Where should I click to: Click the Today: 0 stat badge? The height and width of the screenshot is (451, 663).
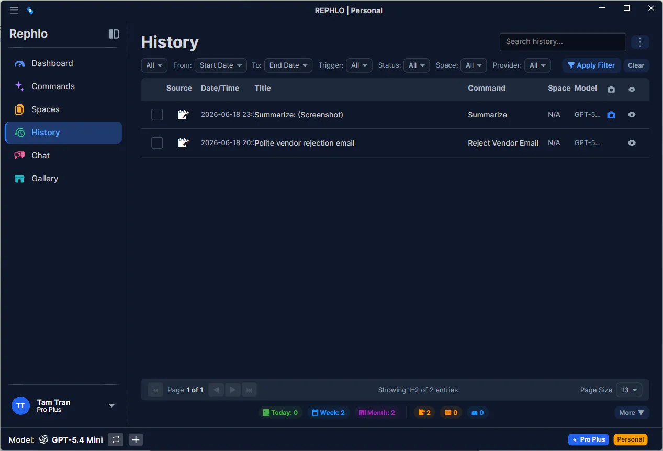(x=280, y=413)
